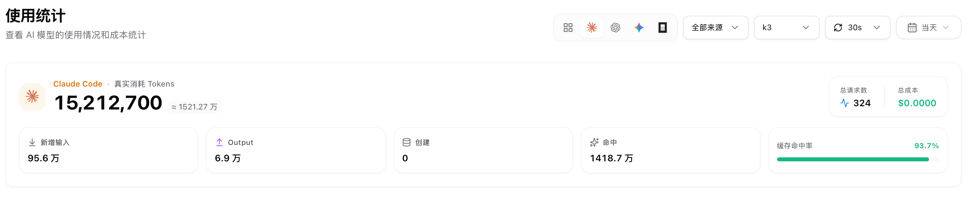Click the refresh arrows icon beside 30s

click(x=838, y=28)
